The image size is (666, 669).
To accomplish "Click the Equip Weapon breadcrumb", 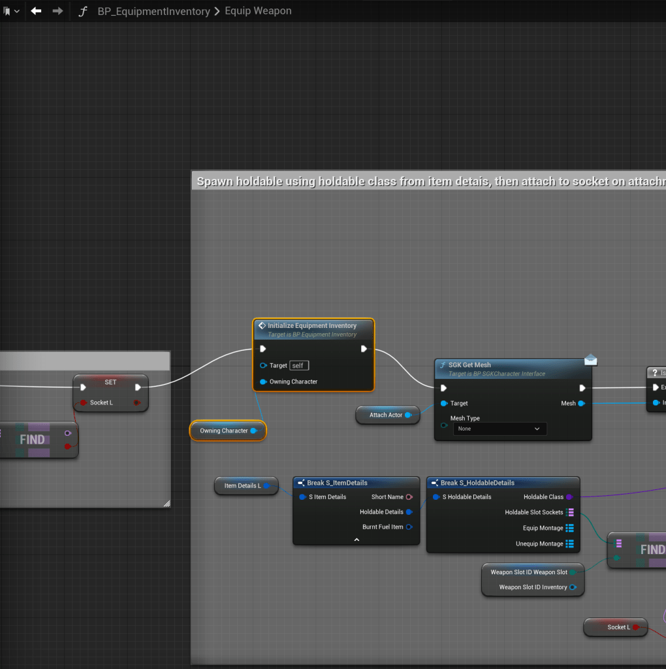I will [x=258, y=11].
